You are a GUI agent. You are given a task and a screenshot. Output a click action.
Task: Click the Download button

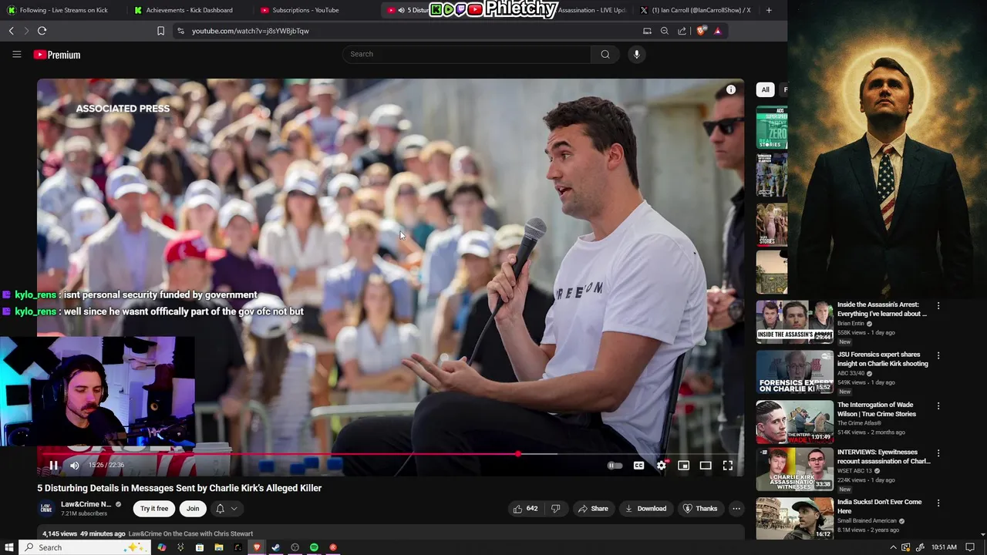(x=645, y=509)
